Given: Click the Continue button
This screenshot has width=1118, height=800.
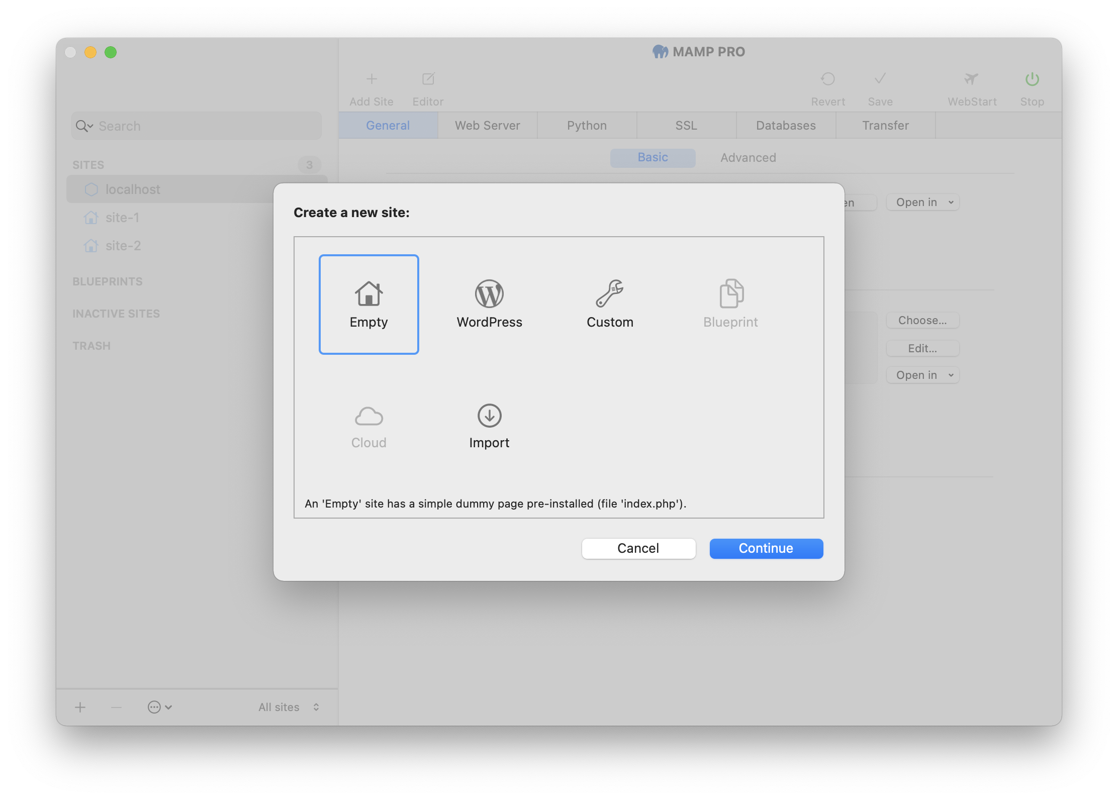Looking at the screenshot, I should pyautogui.click(x=766, y=548).
